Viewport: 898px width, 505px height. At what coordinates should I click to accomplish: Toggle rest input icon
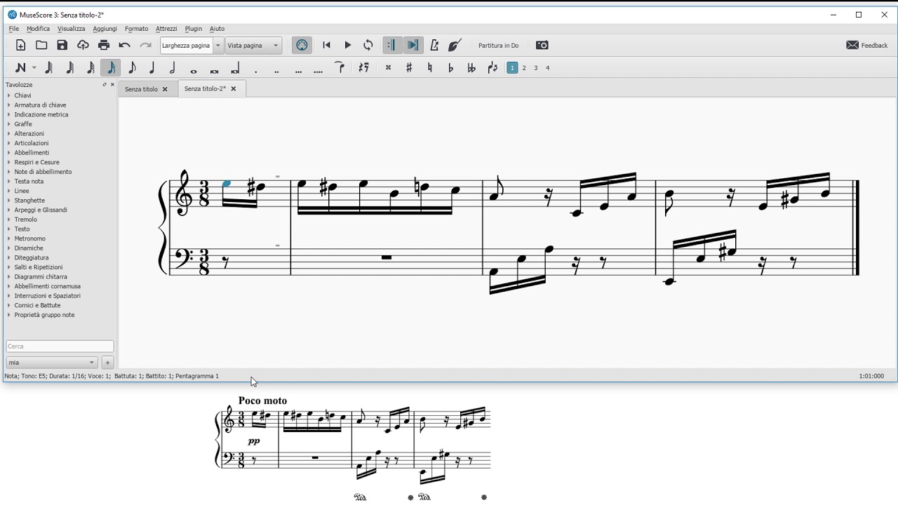point(363,67)
